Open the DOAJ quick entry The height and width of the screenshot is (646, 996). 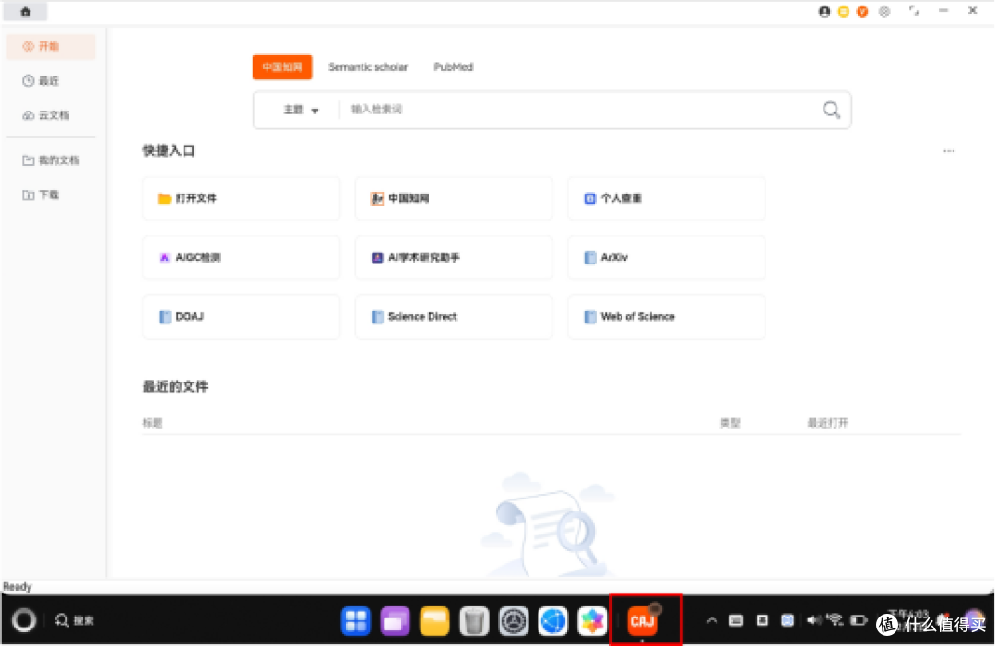(242, 317)
